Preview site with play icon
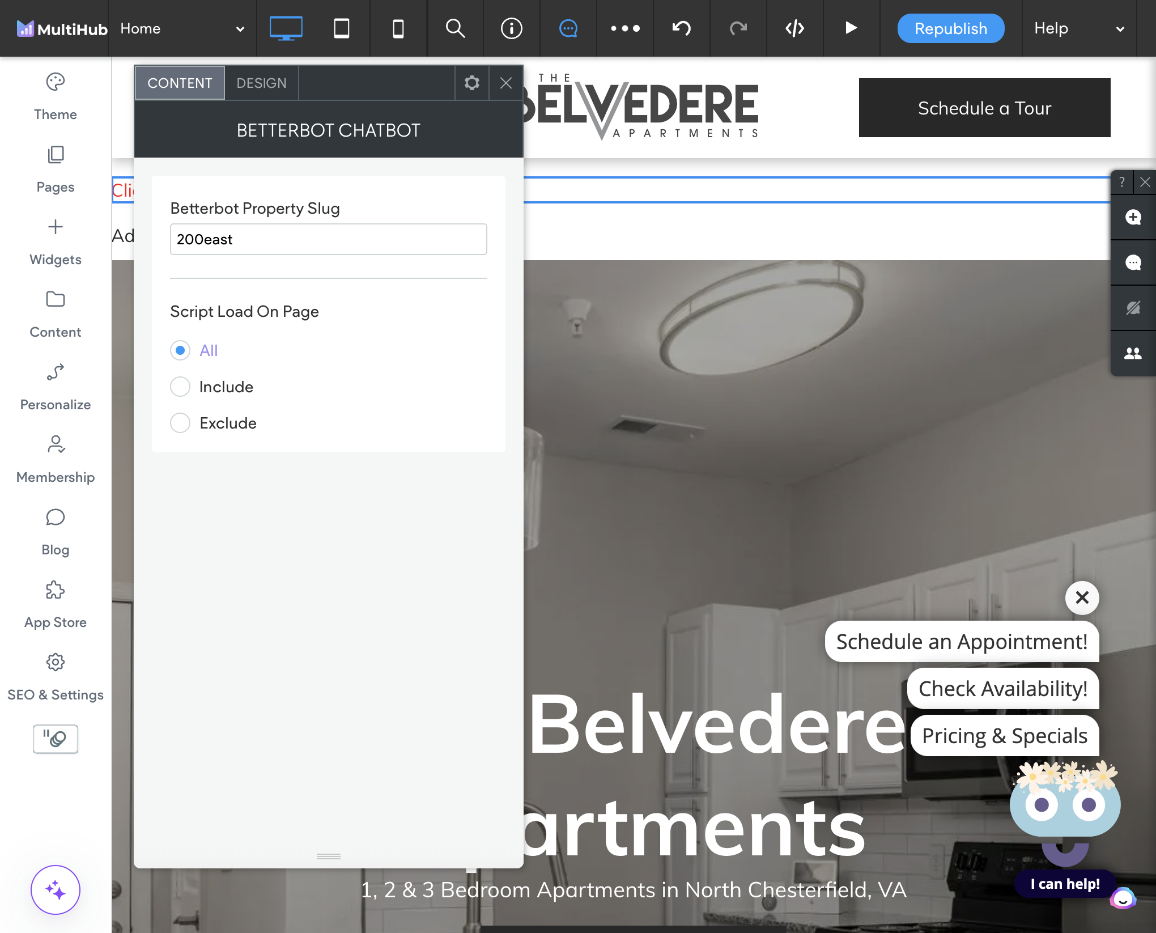 tap(851, 28)
